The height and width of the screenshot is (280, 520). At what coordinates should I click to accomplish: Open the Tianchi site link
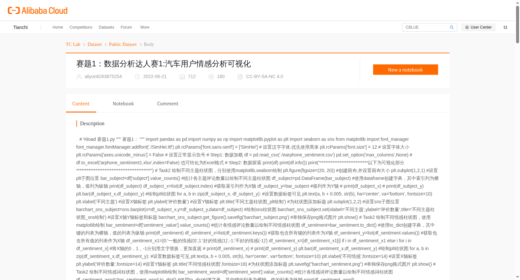click(20, 27)
